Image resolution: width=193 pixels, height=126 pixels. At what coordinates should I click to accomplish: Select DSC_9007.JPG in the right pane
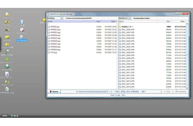pos(153,61)
